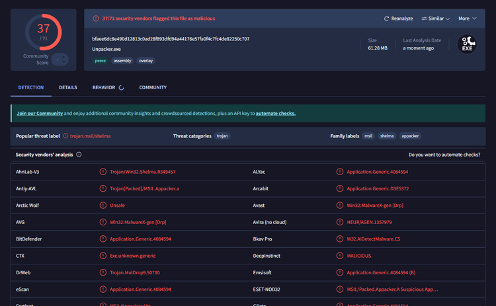Click the alert icon in the Bkav Pro row
This screenshot has height=306, width=496.
(x=340, y=239)
